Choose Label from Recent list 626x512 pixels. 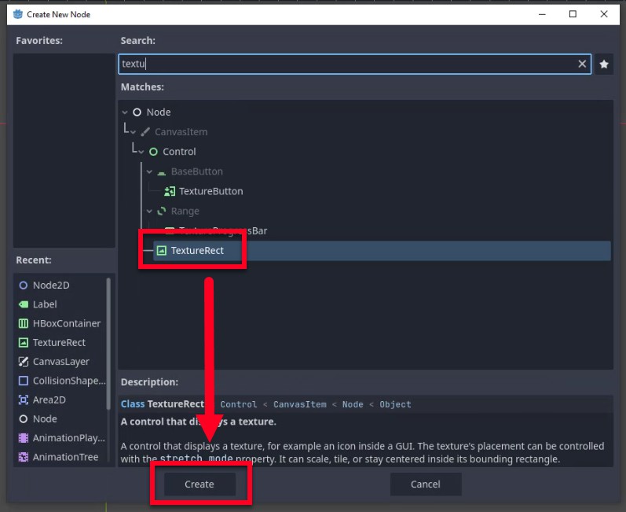(x=45, y=304)
